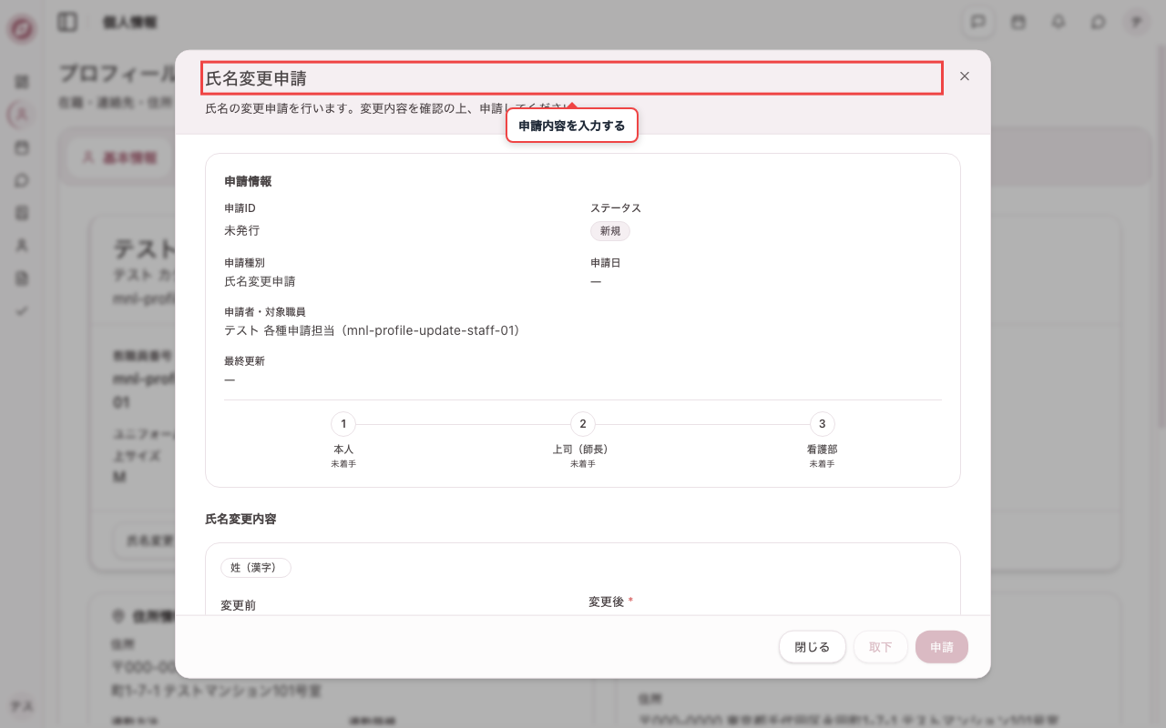Click the 新規 status badge
The height and width of the screenshot is (728, 1166).
click(610, 231)
